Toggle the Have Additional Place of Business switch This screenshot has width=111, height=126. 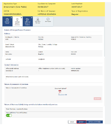click(9, 115)
